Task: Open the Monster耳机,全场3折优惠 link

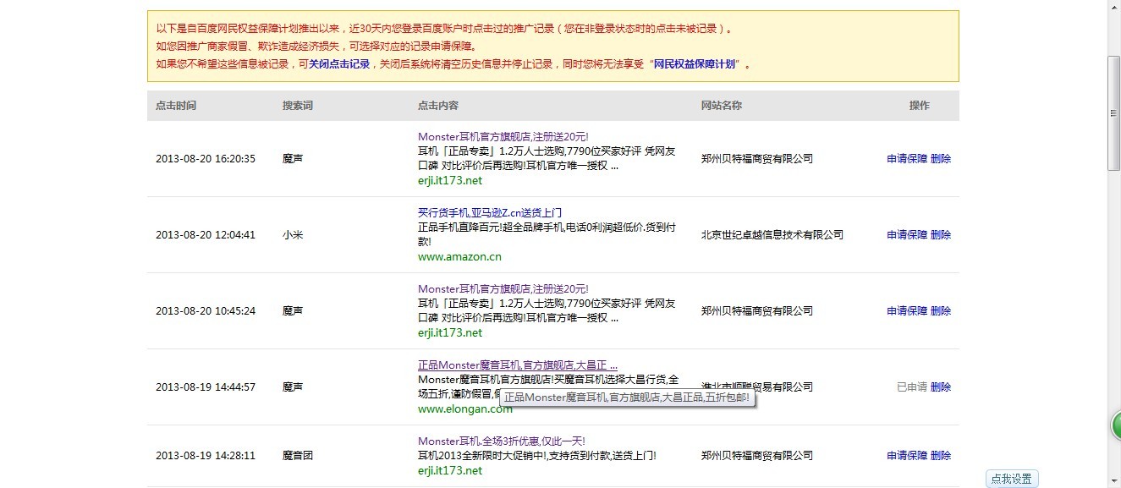Action: click(502, 441)
